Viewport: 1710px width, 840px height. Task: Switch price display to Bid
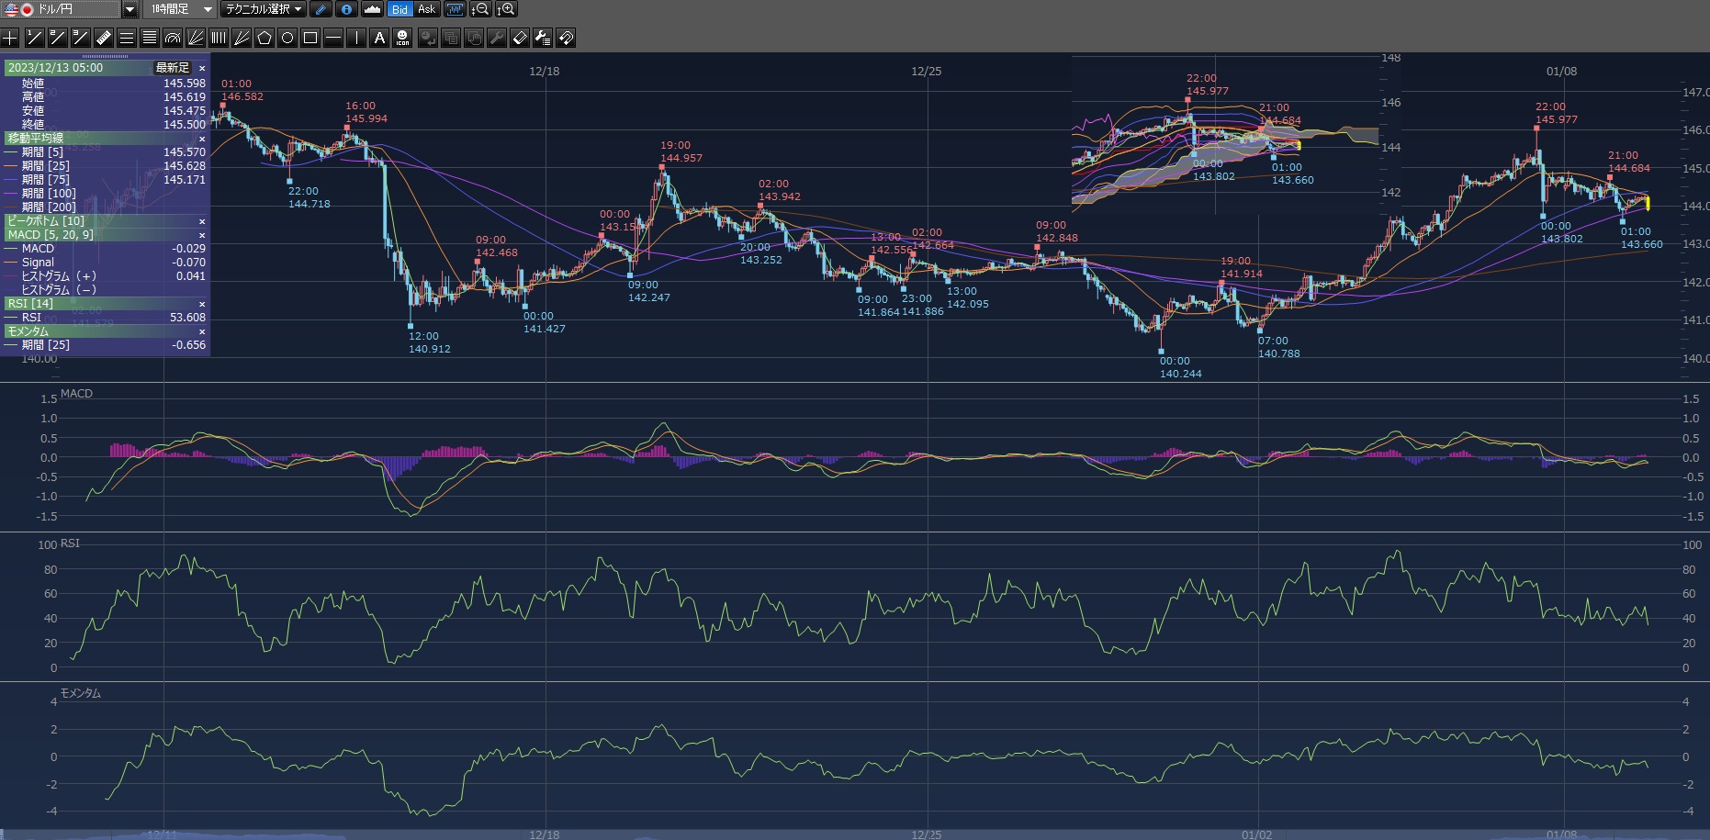click(399, 9)
